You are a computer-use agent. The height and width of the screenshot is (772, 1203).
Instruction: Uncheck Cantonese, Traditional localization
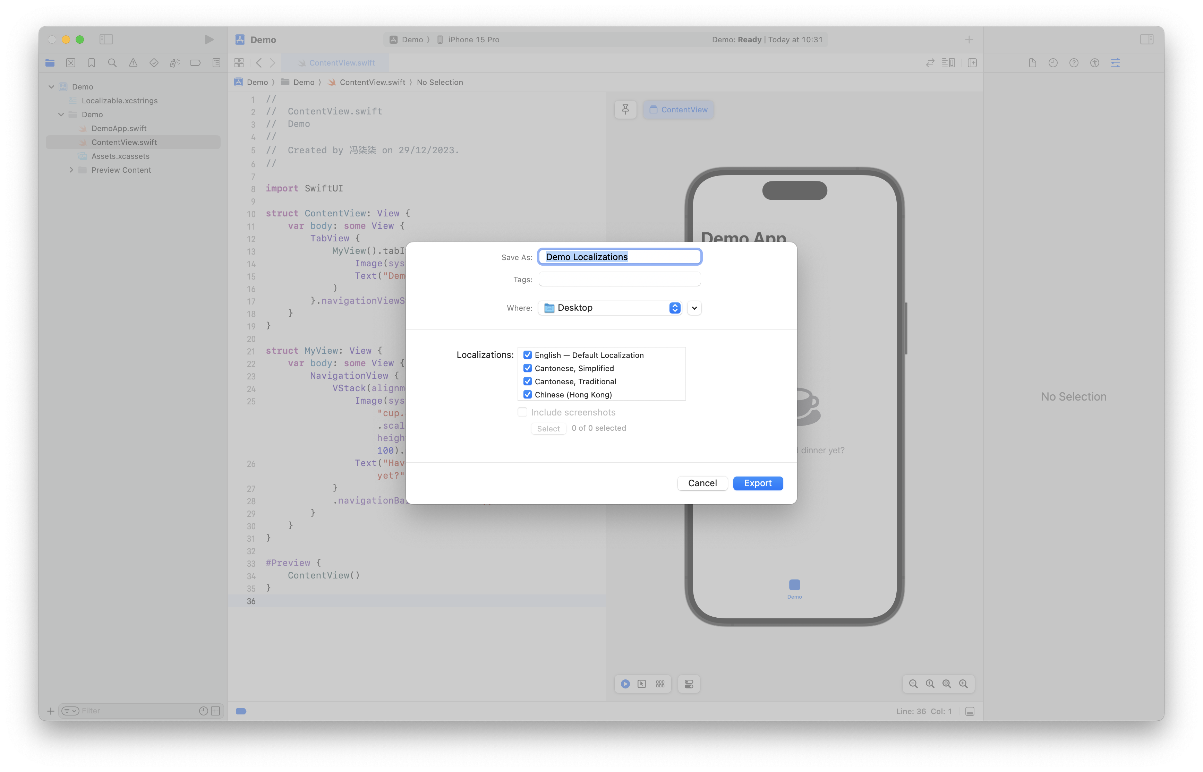[527, 381]
